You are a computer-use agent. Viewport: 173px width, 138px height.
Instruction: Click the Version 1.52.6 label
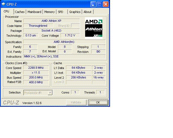click(32, 103)
